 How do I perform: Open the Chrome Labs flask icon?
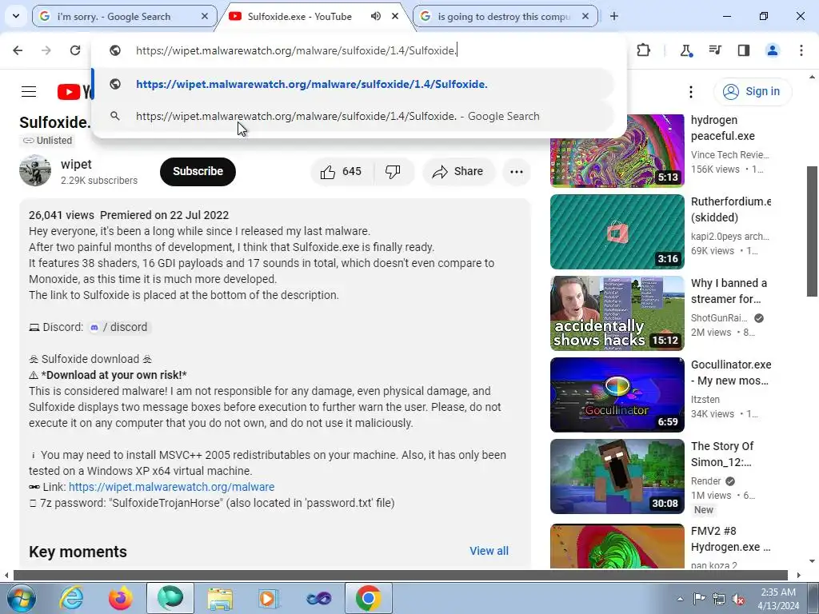(x=685, y=50)
